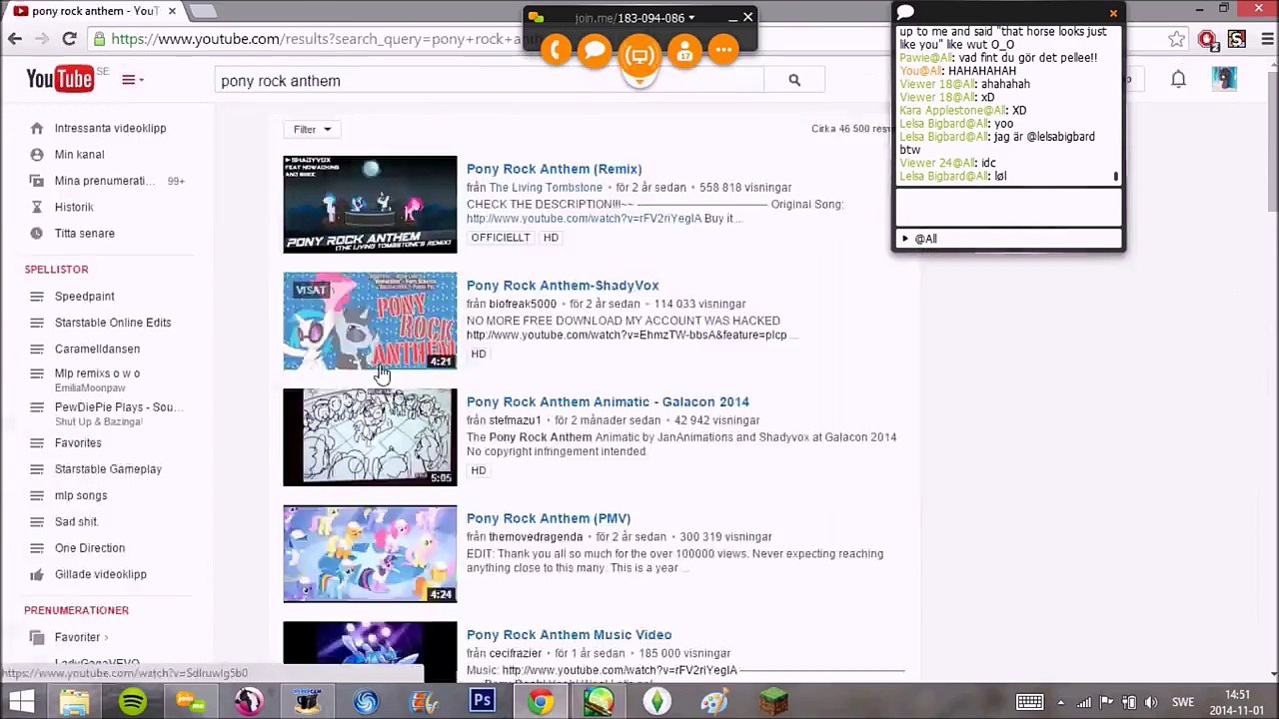Open the Mlp remixs o w o playlist
The height and width of the screenshot is (719, 1279).
pyautogui.click(x=97, y=373)
